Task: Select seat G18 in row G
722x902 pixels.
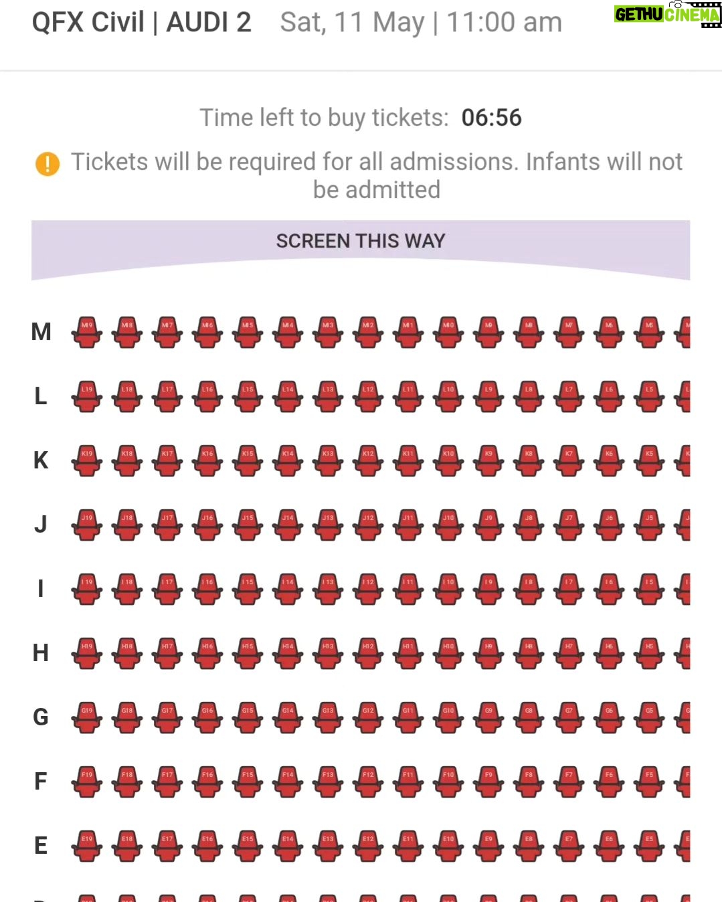Action: [x=127, y=717]
